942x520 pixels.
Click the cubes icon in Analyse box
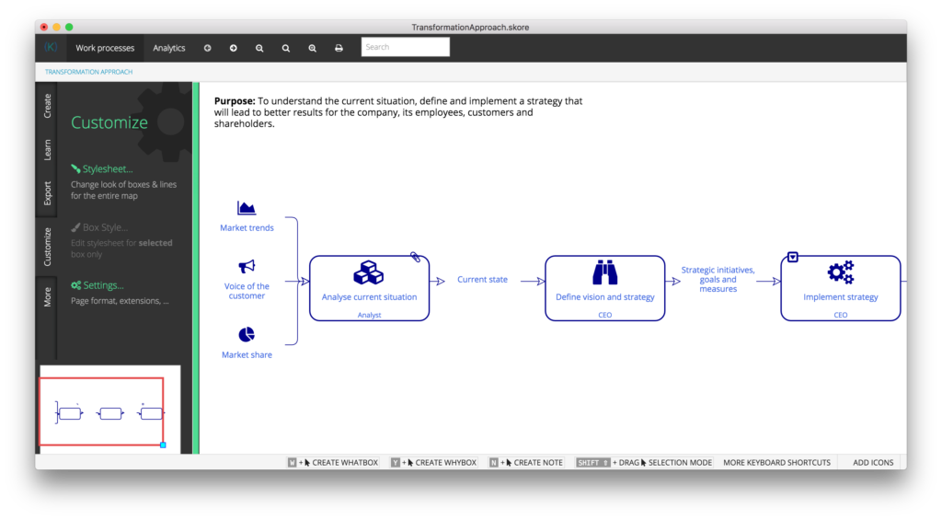point(368,272)
